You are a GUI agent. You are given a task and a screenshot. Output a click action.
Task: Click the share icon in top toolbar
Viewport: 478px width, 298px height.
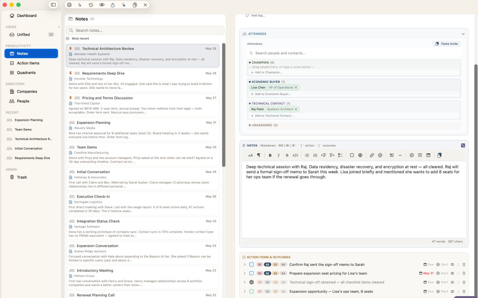(x=113, y=5)
